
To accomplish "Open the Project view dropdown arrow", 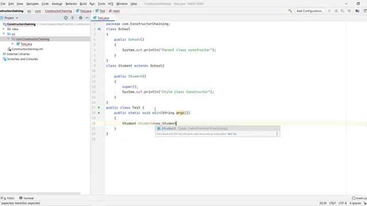I will (x=17, y=18).
